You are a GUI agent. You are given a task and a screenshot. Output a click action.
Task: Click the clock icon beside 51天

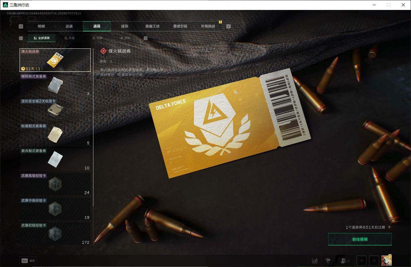pos(23,69)
